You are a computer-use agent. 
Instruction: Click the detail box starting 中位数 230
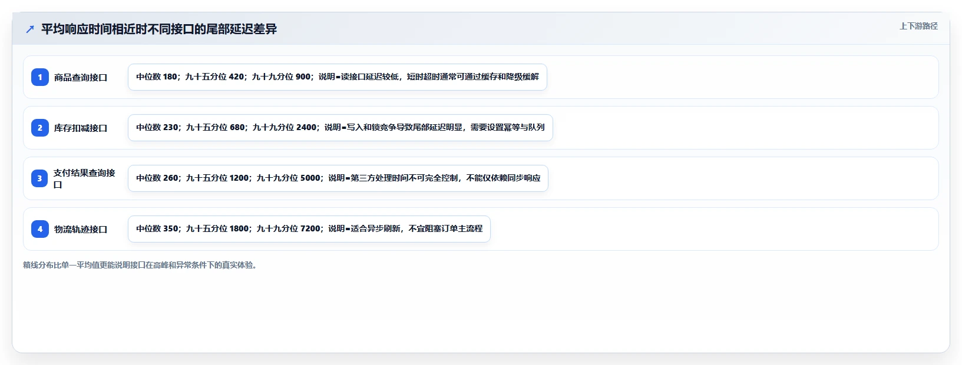tap(340, 128)
